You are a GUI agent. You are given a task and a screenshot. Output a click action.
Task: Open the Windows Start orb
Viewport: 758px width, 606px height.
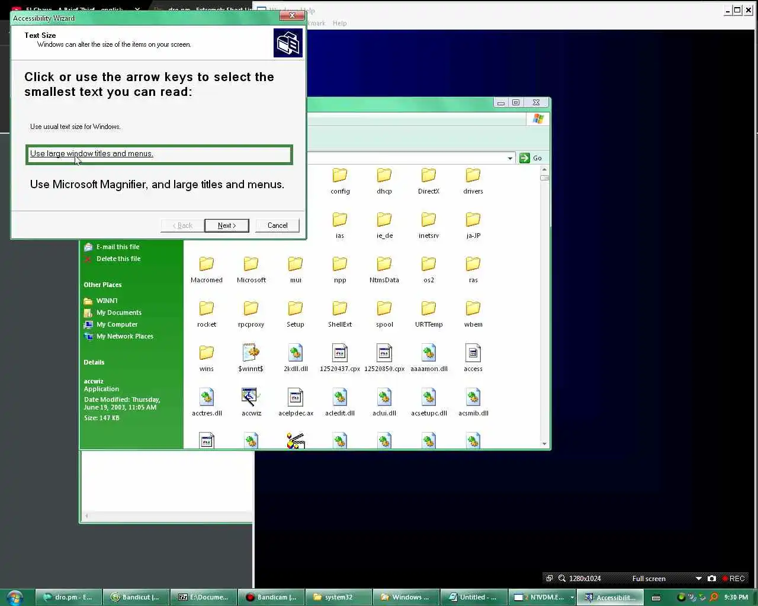pos(15,597)
